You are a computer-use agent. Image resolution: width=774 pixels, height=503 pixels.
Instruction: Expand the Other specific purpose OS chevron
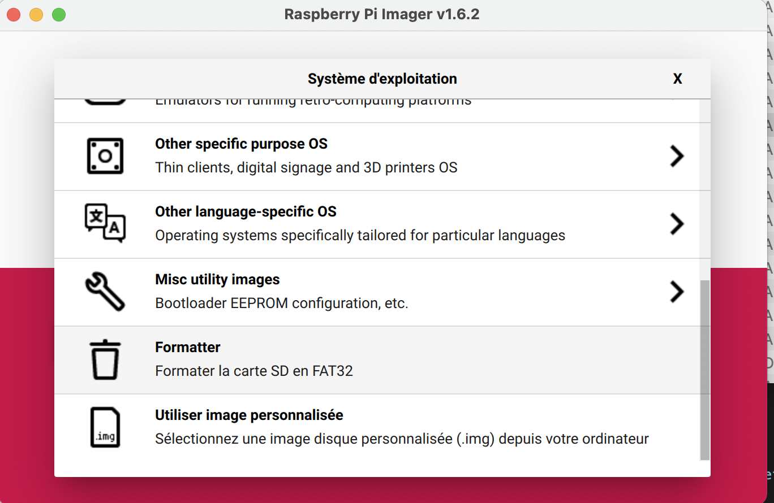point(677,156)
